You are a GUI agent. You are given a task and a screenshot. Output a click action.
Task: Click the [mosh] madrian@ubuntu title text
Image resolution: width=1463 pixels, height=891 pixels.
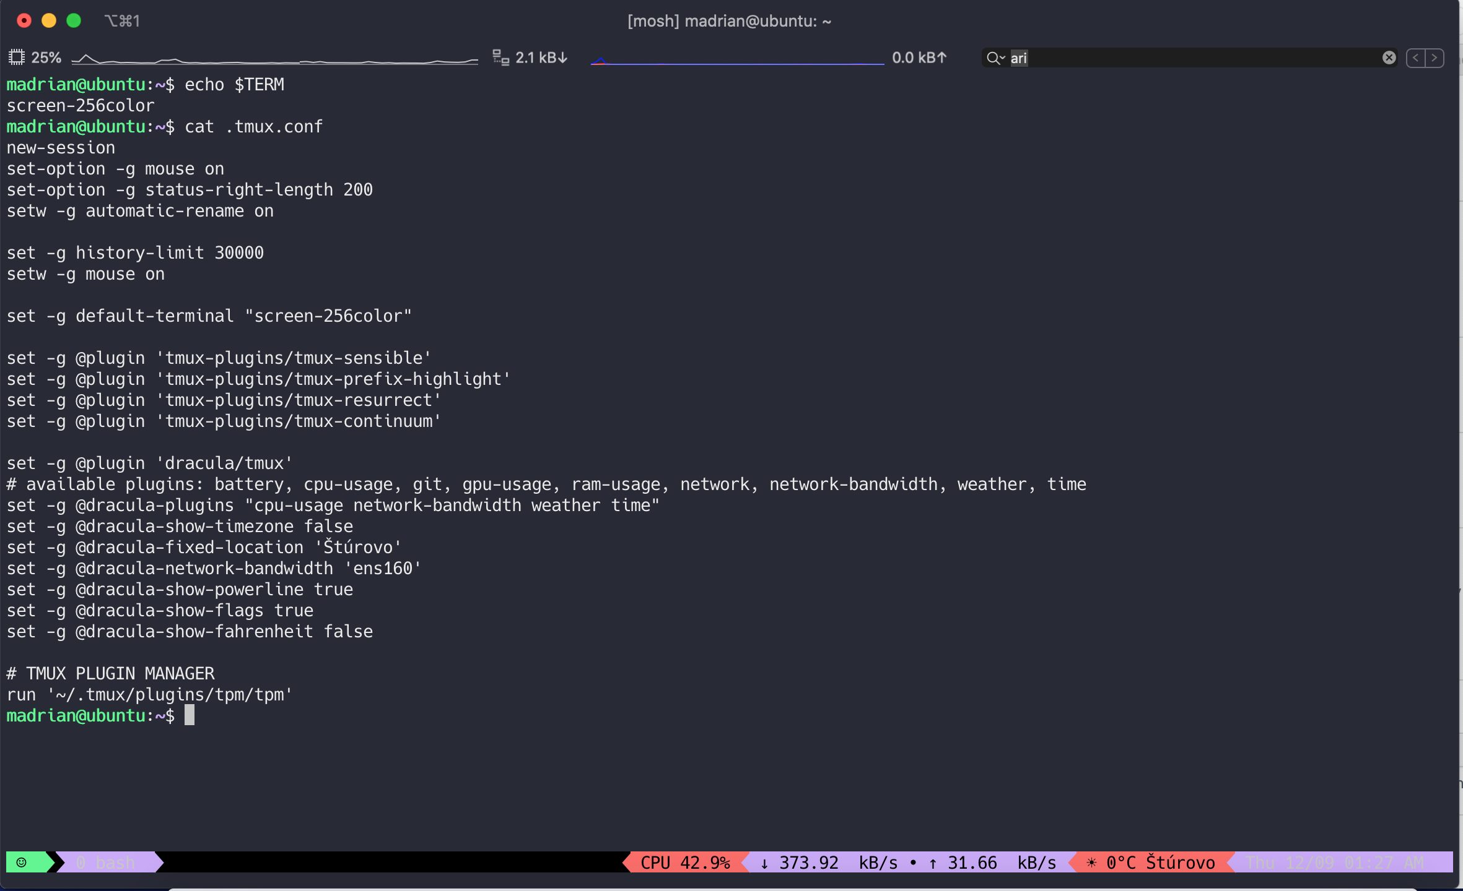[x=728, y=20]
